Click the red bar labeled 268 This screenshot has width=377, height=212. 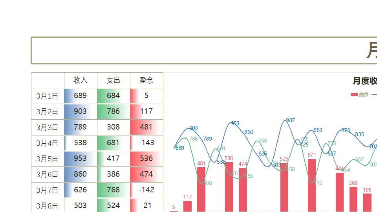(x=353, y=199)
